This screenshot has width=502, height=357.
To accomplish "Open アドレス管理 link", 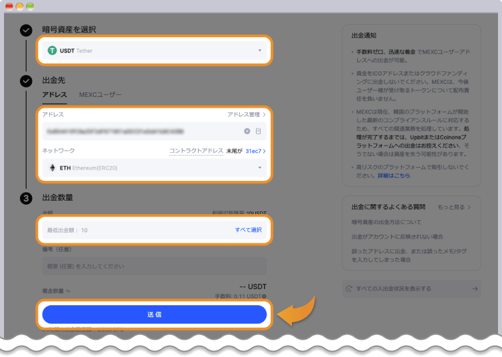I will (x=246, y=114).
